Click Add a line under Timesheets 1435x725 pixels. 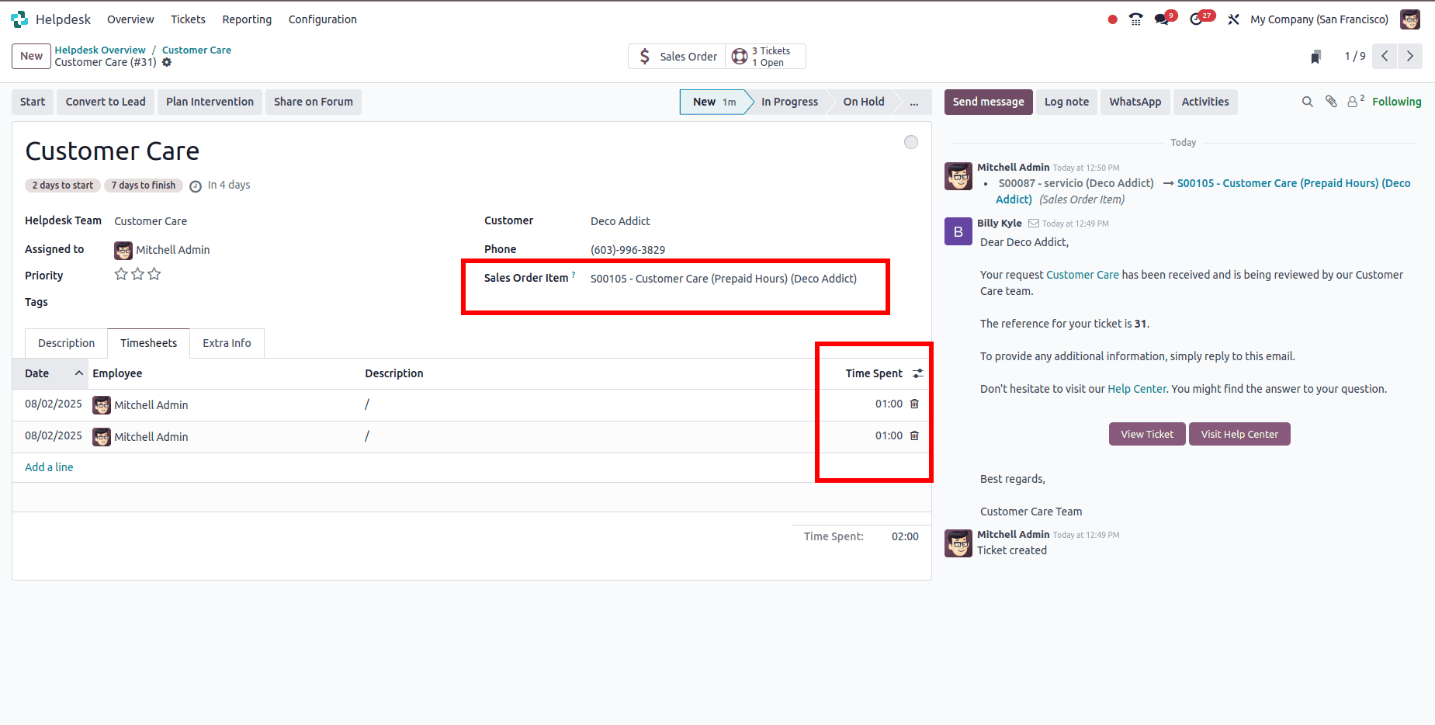click(x=48, y=467)
